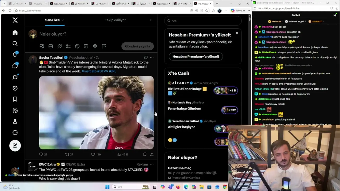Open the Windows Start menu
The image size is (340, 191).
coord(107,187)
